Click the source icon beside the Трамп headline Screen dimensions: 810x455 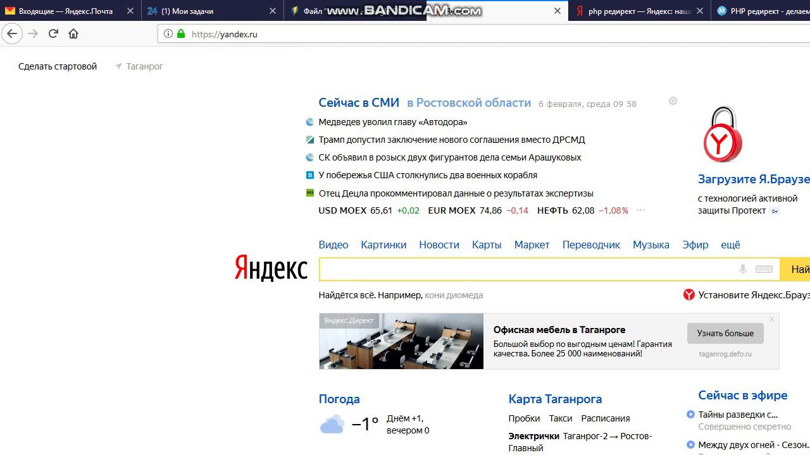pos(310,140)
